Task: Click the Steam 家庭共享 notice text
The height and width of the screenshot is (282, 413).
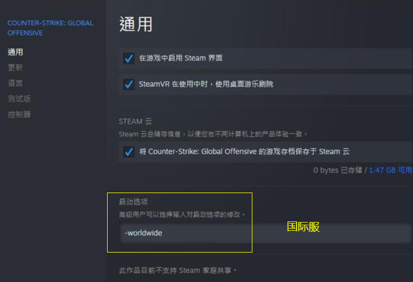Action: click(178, 271)
